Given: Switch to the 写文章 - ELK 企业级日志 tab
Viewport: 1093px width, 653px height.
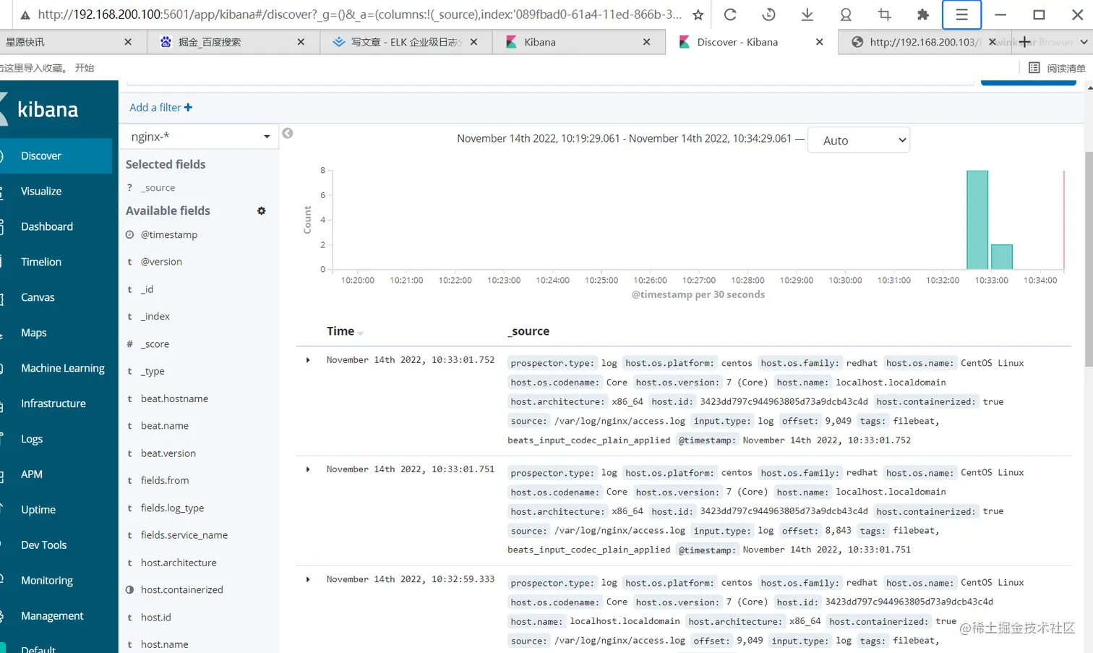Looking at the screenshot, I should (405, 42).
